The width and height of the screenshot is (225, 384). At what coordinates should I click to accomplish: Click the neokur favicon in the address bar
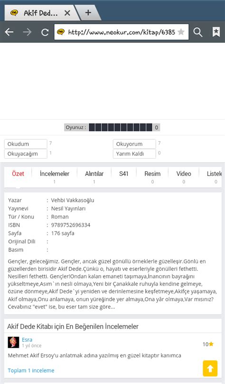click(x=61, y=32)
